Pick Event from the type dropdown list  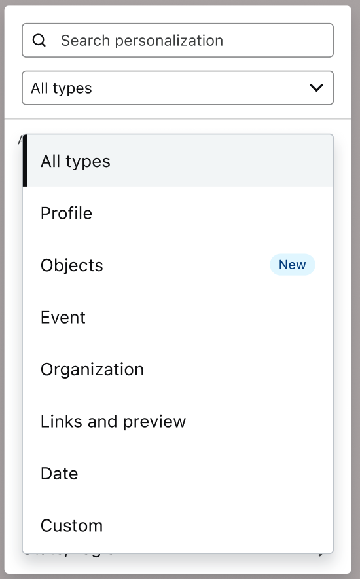178,317
